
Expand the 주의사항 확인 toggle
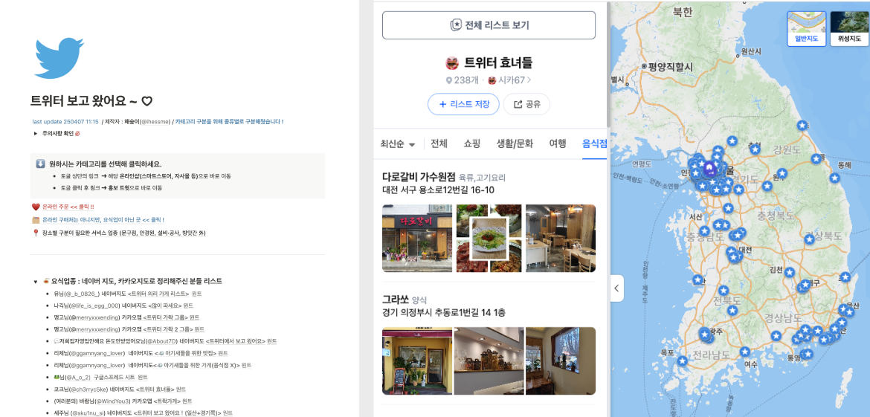pos(36,134)
